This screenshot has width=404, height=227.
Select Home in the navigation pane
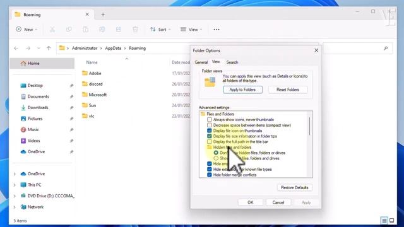(x=42, y=63)
